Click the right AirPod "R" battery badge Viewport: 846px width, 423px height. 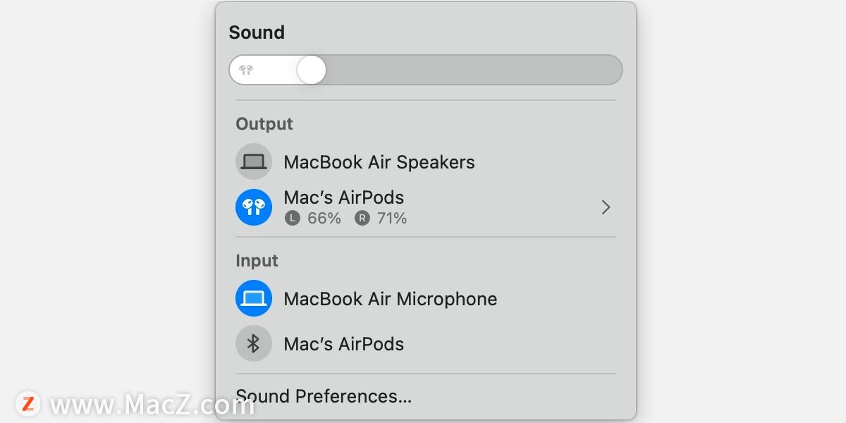click(362, 219)
